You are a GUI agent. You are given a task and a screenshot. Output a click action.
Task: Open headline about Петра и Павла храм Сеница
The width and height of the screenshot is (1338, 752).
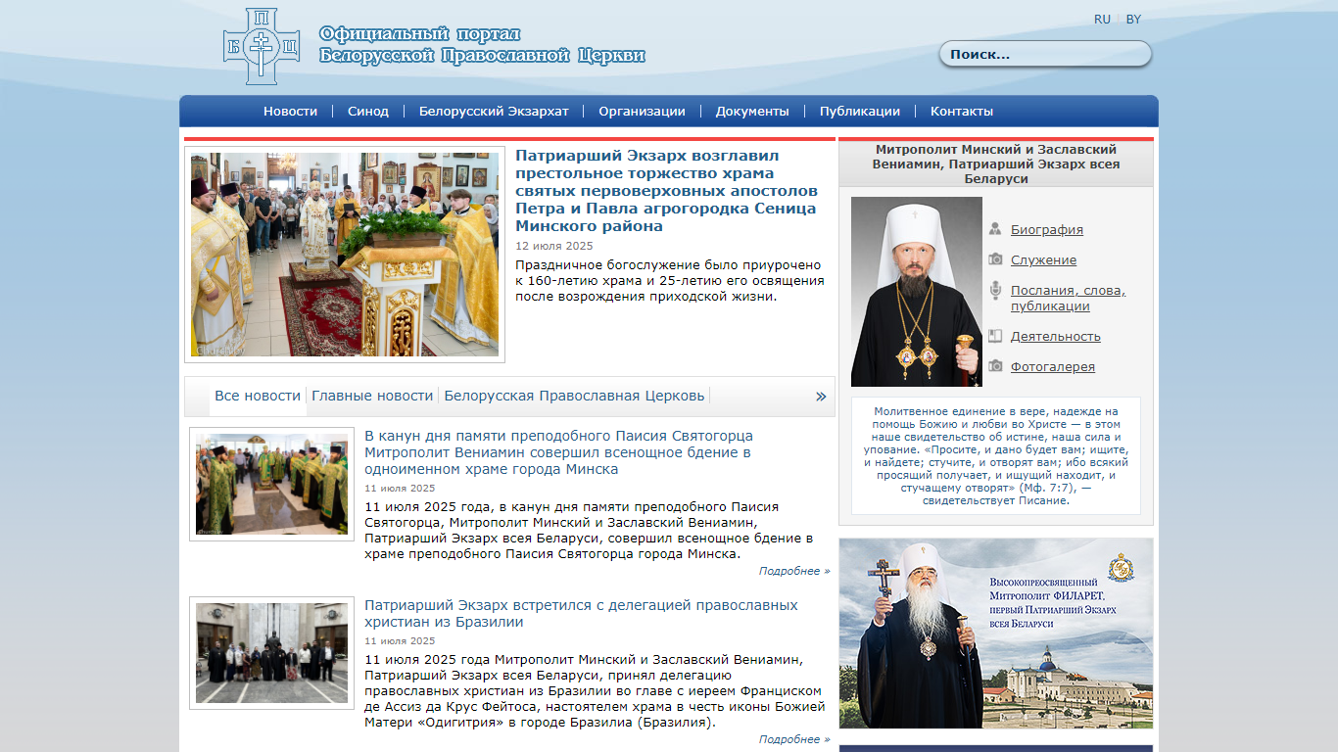pos(666,190)
